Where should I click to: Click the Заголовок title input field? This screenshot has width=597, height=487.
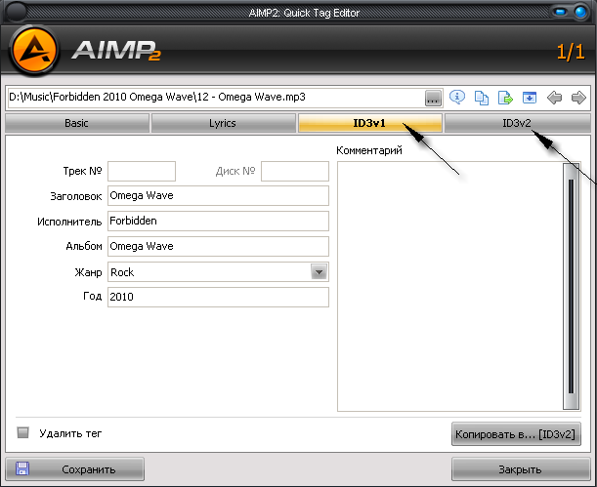218,195
